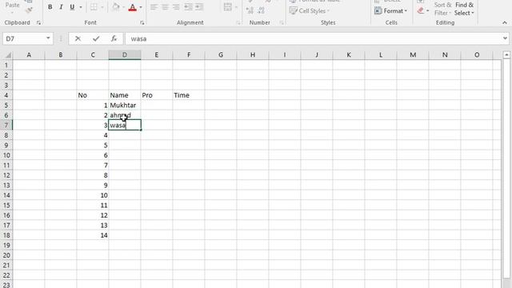Open the Font Color dropdown arrow

coord(141,7)
